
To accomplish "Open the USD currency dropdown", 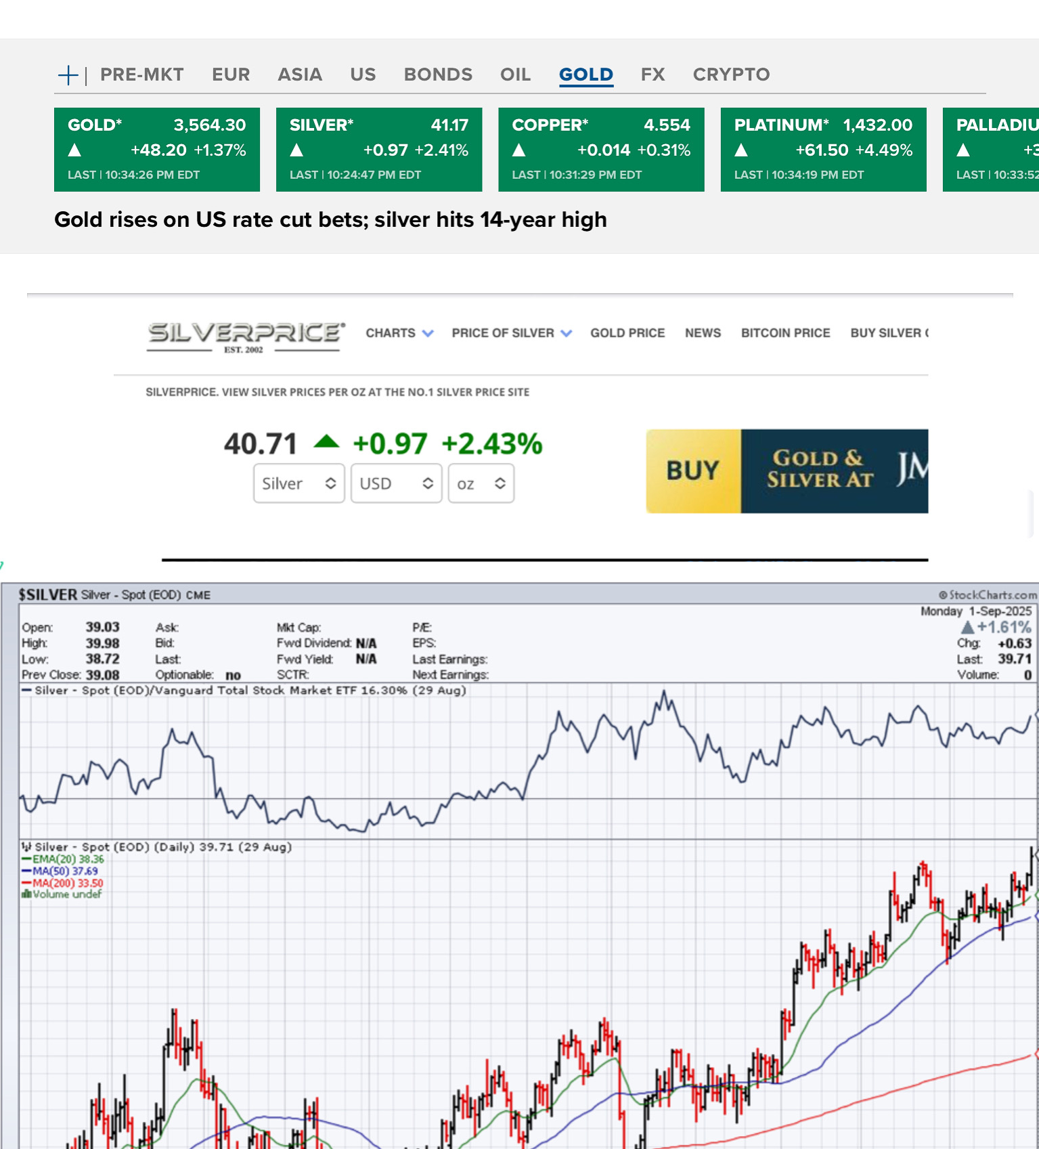I will pyautogui.click(x=396, y=483).
